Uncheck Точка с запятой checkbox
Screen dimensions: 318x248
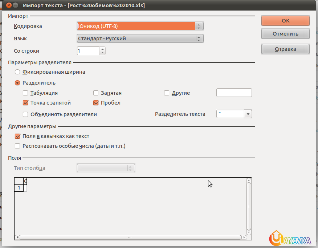coord(25,103)
